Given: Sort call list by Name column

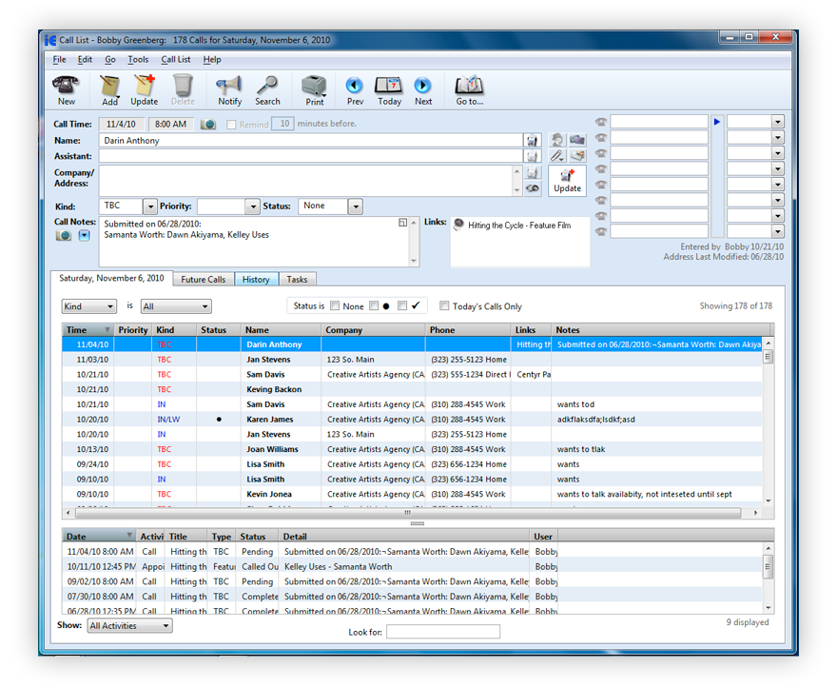Looking at the screenshot, I should click(x=281, y=330).
